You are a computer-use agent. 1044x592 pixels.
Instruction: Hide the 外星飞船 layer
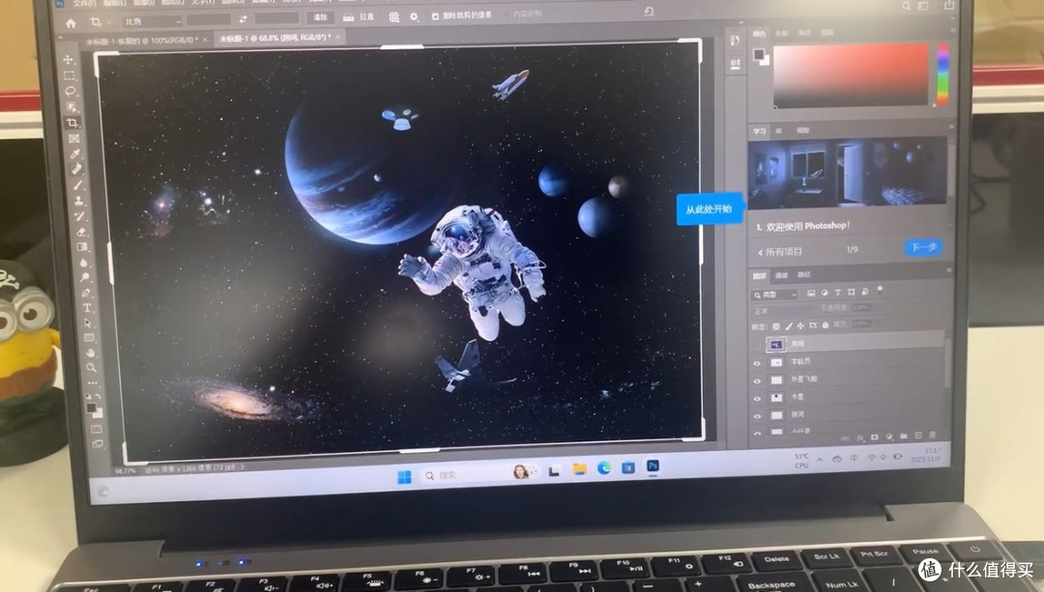click(x=757, y=381)
